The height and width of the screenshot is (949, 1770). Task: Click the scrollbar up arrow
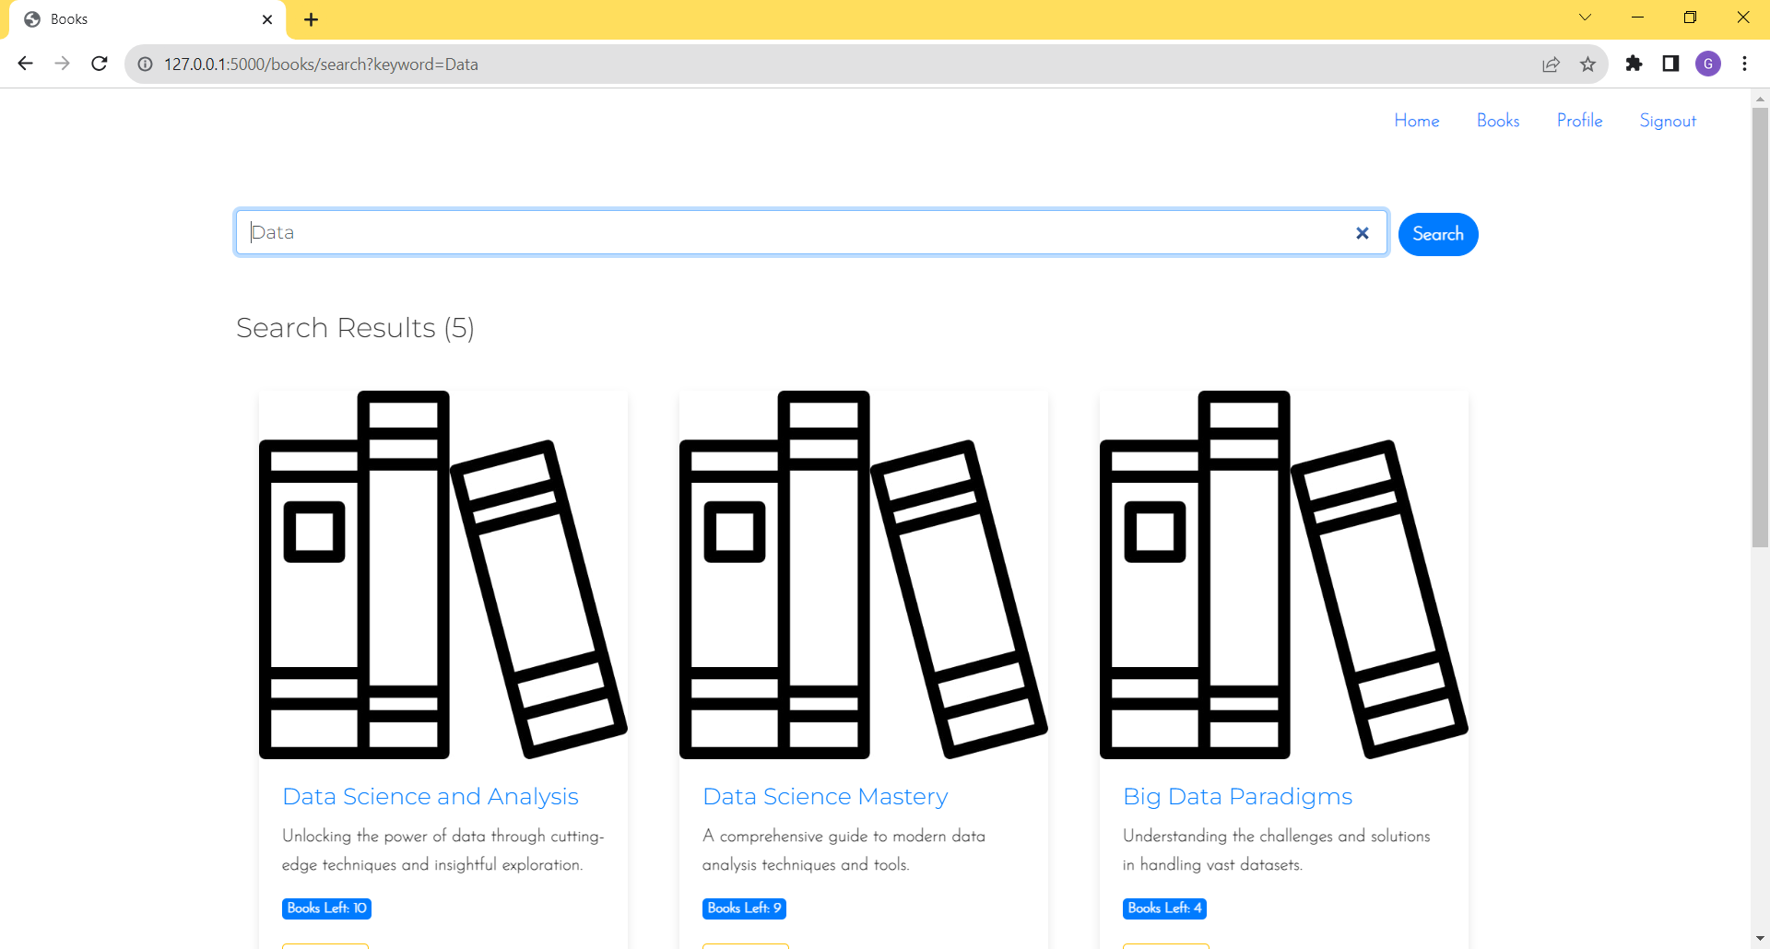[1760, 98]
